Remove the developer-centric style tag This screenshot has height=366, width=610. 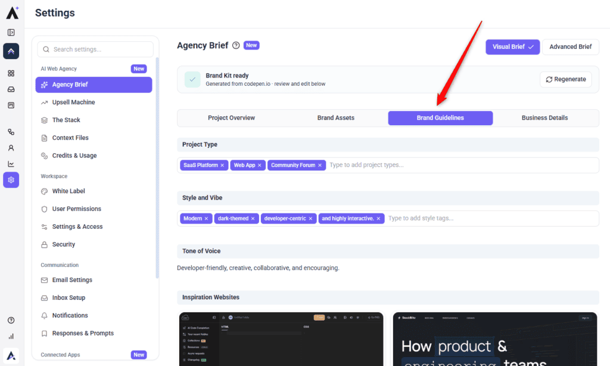click(310, 219)
